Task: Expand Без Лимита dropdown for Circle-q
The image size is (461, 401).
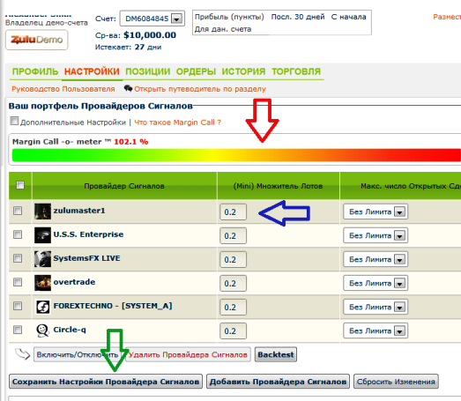Action: click(x=375, y=330)
